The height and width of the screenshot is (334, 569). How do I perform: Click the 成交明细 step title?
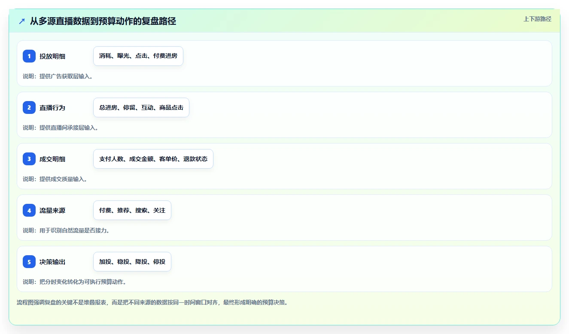click(52, 159)
